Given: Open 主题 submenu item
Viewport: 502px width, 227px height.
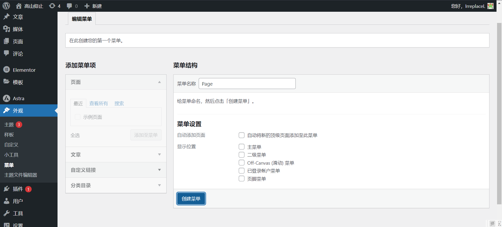Looking at the screenshot, I should pos(9,124).
